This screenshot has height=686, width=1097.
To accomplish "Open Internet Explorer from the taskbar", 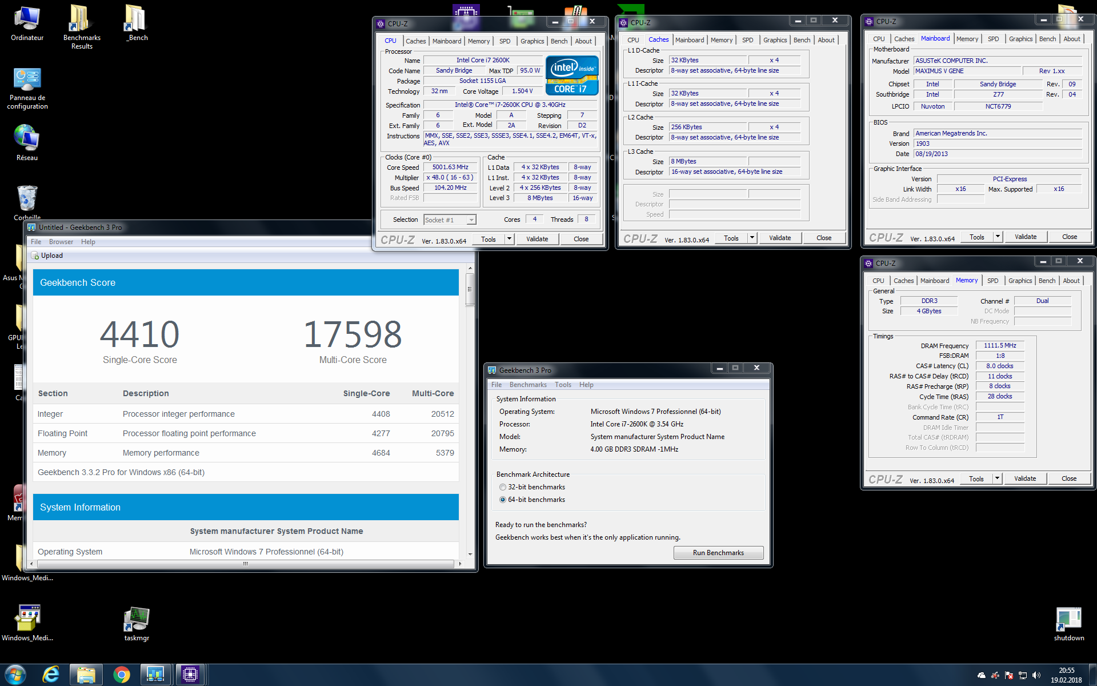I will [x=51, y=675].
